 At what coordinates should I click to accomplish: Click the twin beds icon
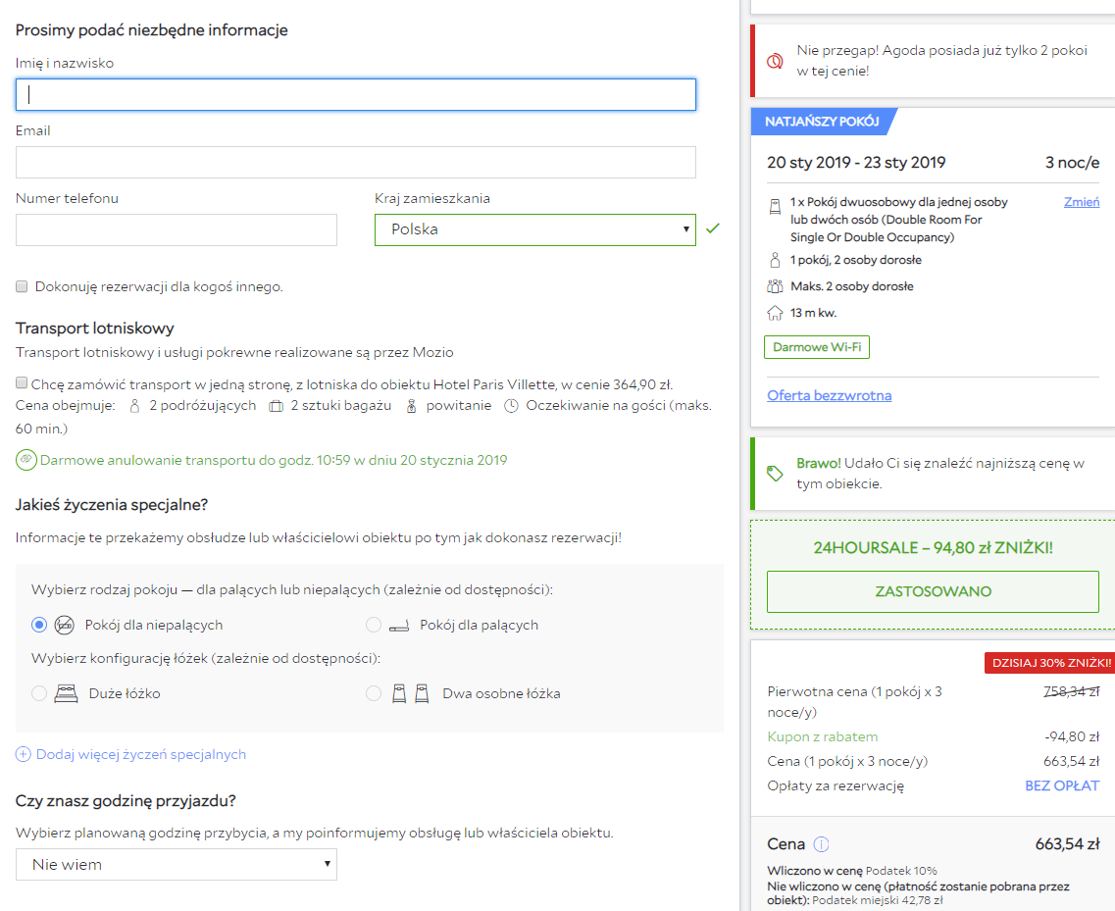410,693
